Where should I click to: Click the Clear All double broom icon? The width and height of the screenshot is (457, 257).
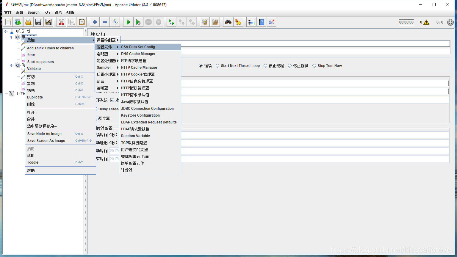(215, 22)
